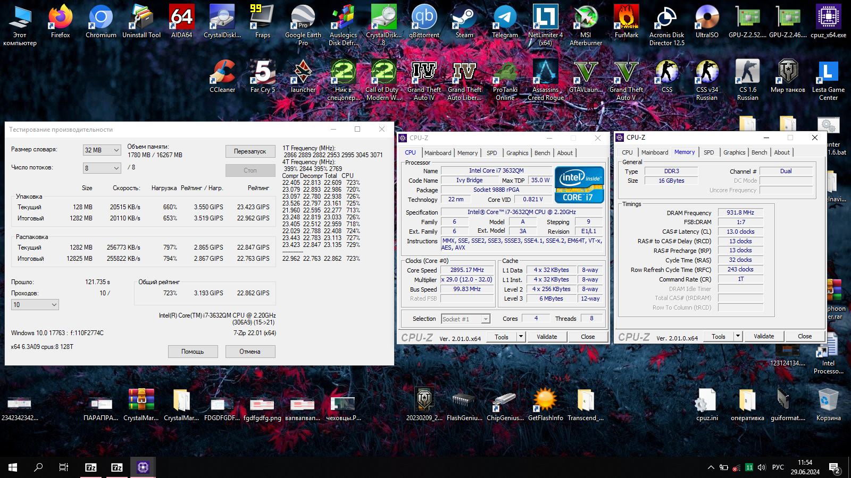
Task: Expand the thread count dropdown showing 8
Action: (102, 168)
